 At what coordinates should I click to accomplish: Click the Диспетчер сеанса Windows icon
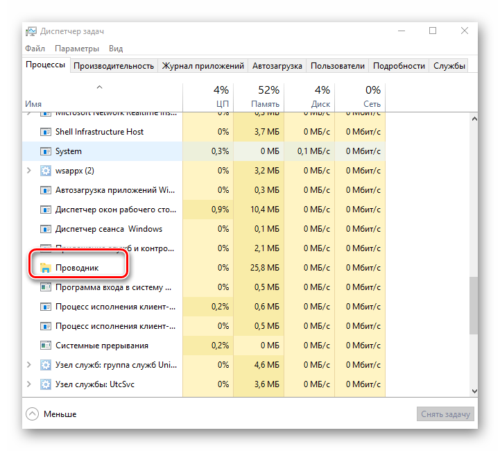click(46, 229)
